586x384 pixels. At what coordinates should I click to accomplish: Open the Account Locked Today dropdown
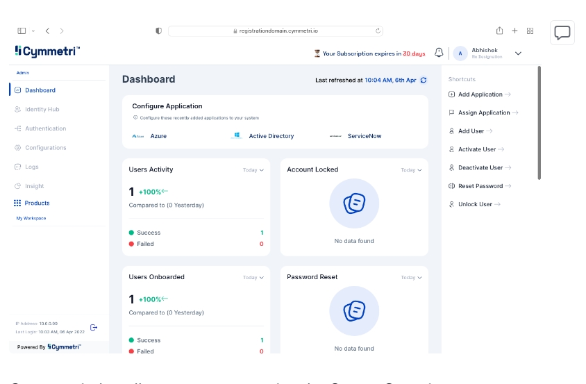(x=411, y=170)
